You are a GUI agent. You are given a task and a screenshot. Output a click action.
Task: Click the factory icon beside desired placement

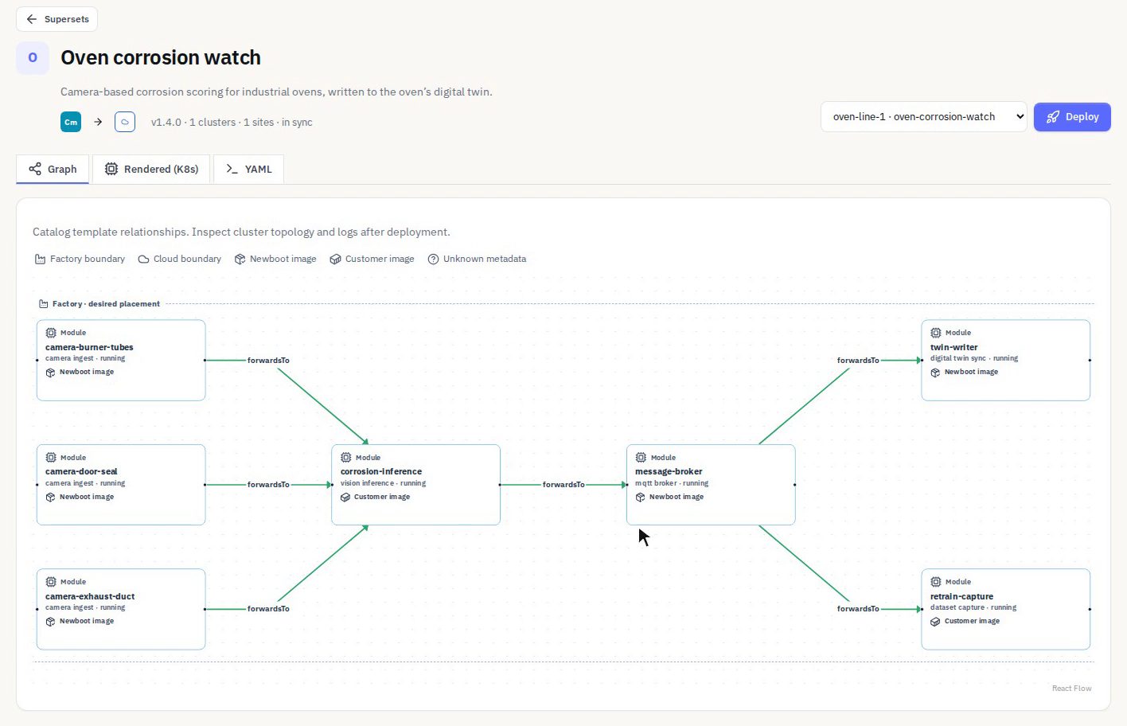click(44, 304)
